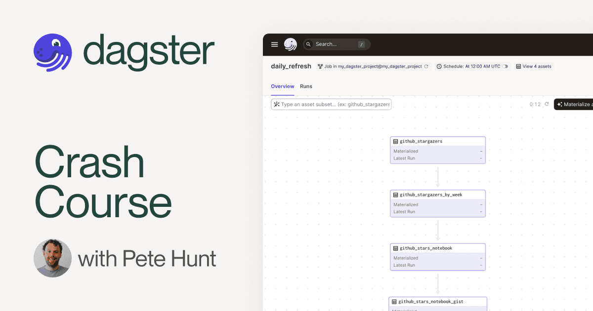Click table icon on github_stargazers_by_week node
The height and width of the screenshot is (311, 593).
pos(395,194)
